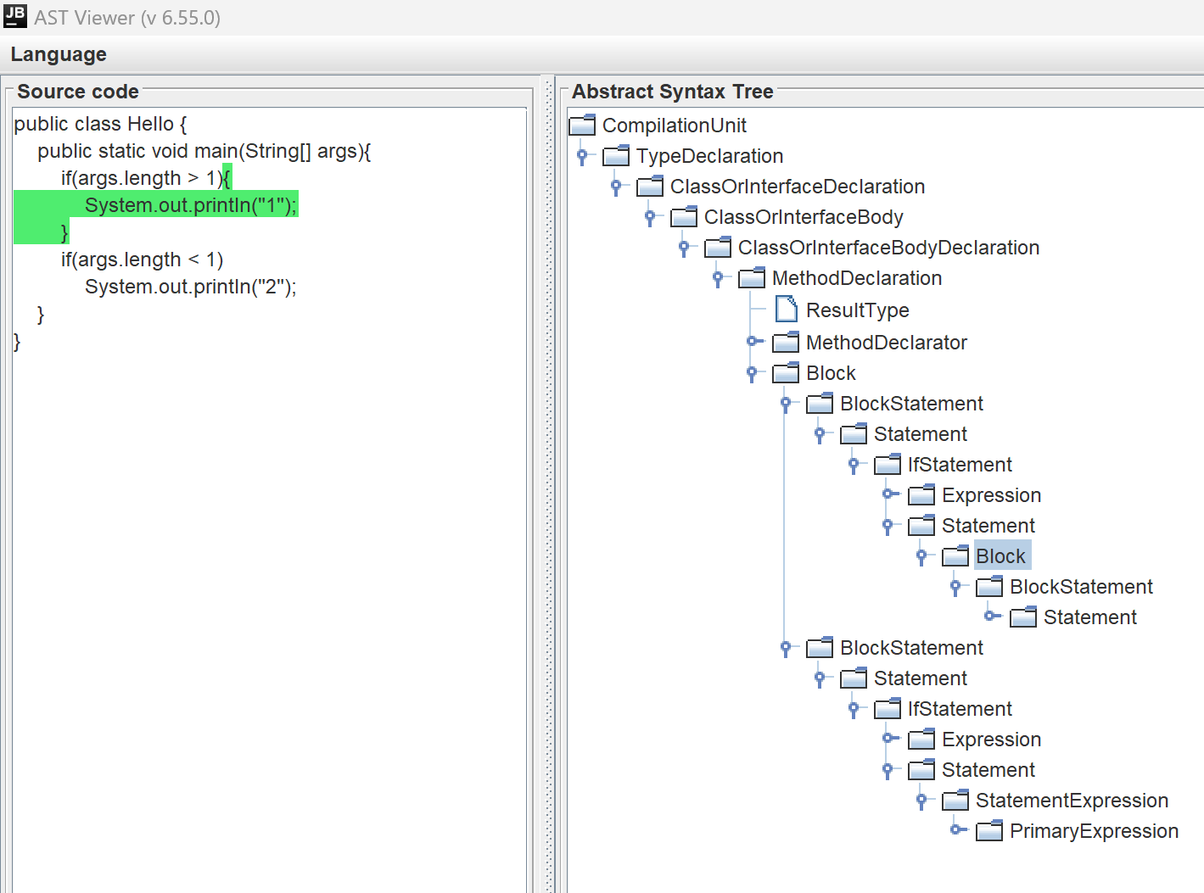The width and height of the screenshot is (1204, 893).
Task: Click the PrimaryExpression folder icon
Action: [x=989, y=831]
